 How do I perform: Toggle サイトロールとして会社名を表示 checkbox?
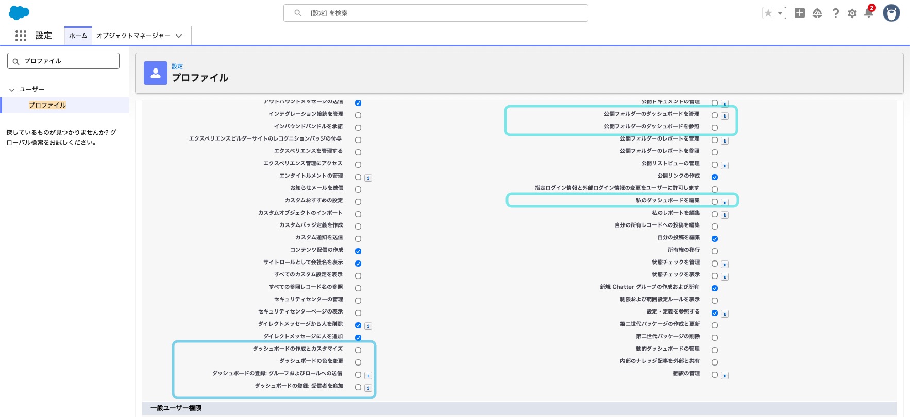pos(358,264)
